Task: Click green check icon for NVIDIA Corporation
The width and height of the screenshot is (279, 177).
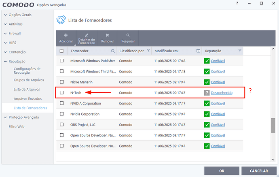Action: (x=207, y=103)
